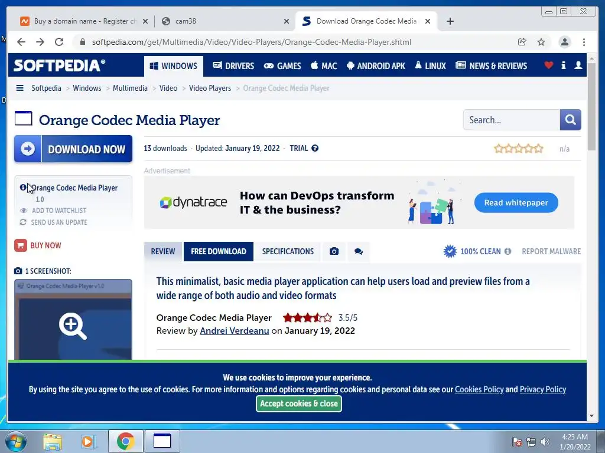605x453 pixels.
Task: Open the Games section
Action: click(282, 66)
